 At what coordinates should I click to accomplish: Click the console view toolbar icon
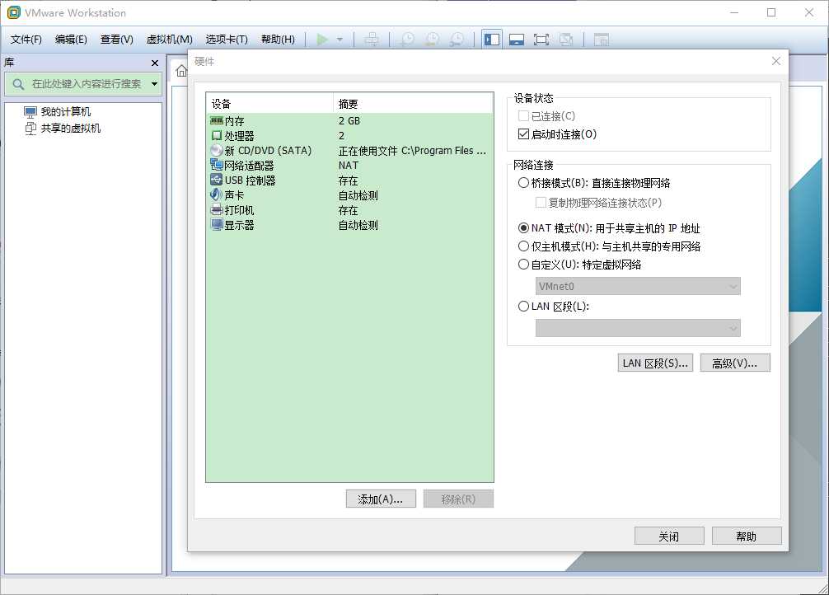tap(601, 40)
